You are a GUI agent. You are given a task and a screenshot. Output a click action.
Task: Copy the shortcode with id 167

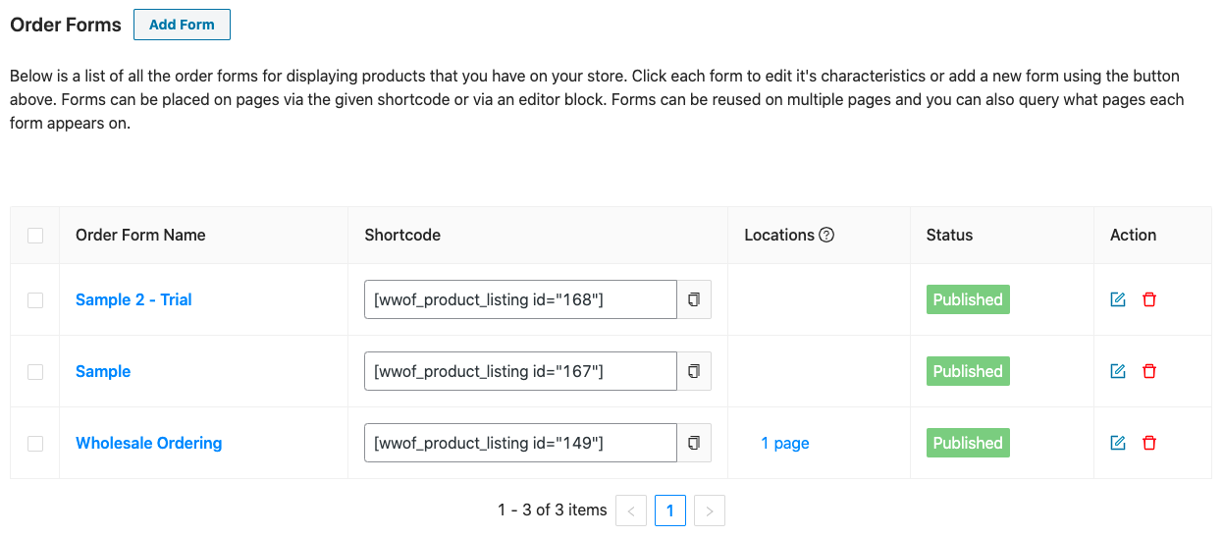(x=694, y=371)
